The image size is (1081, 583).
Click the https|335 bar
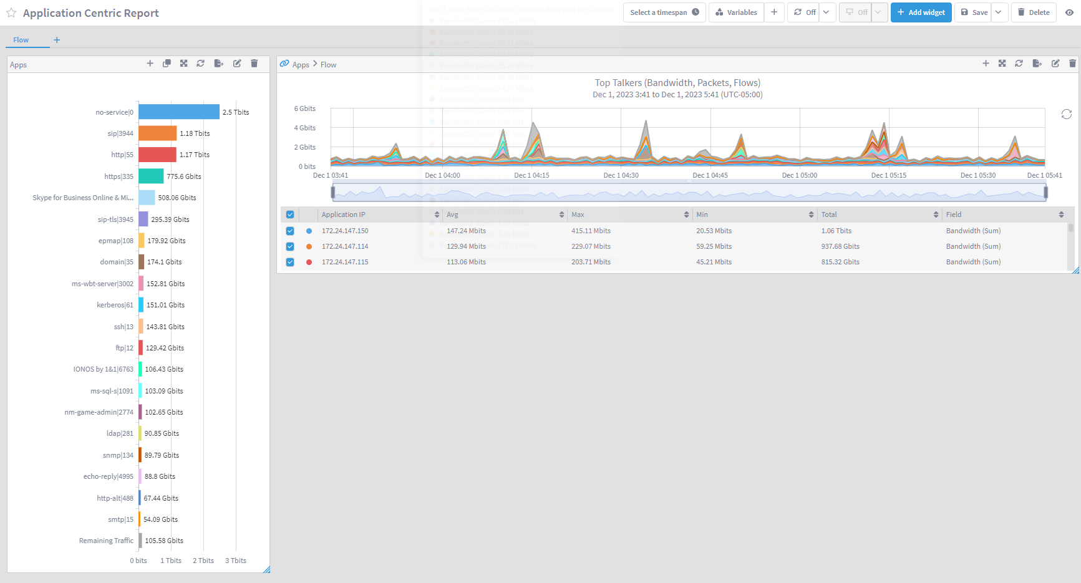151,176
